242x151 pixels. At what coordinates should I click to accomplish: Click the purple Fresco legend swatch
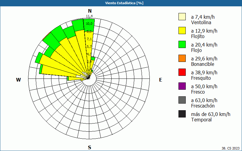(x=182, y=86)
